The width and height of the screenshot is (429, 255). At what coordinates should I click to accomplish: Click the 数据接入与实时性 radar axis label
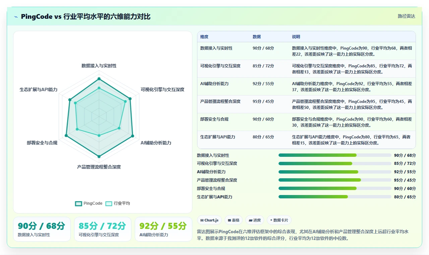point(99,66)
